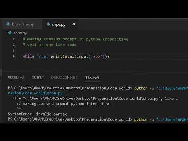Screen dimensions: 188x141
Task: Open the DEBUG CONSOLE panel tab
Action: point(64,78)
